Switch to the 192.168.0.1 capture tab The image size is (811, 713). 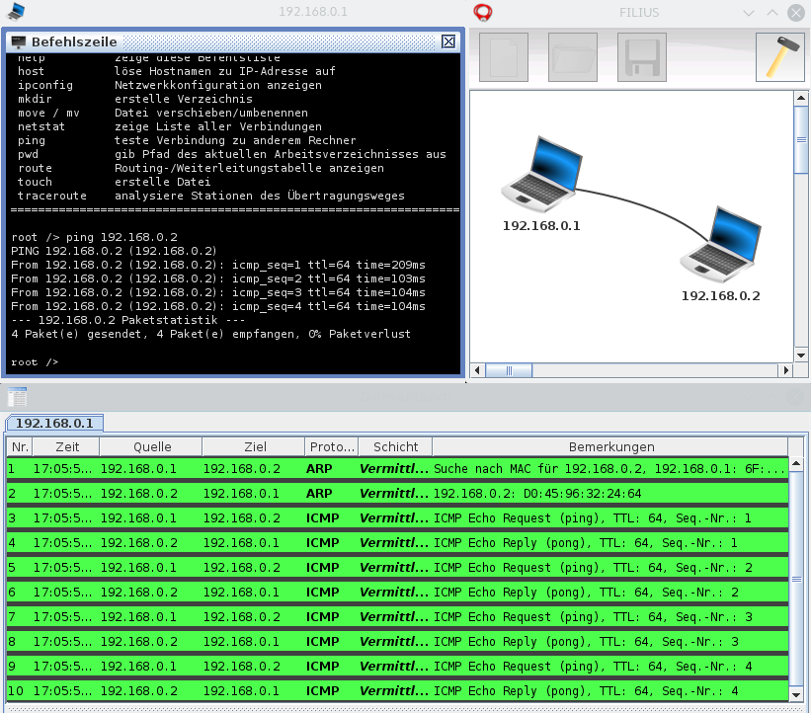click(x=54, y=423)
